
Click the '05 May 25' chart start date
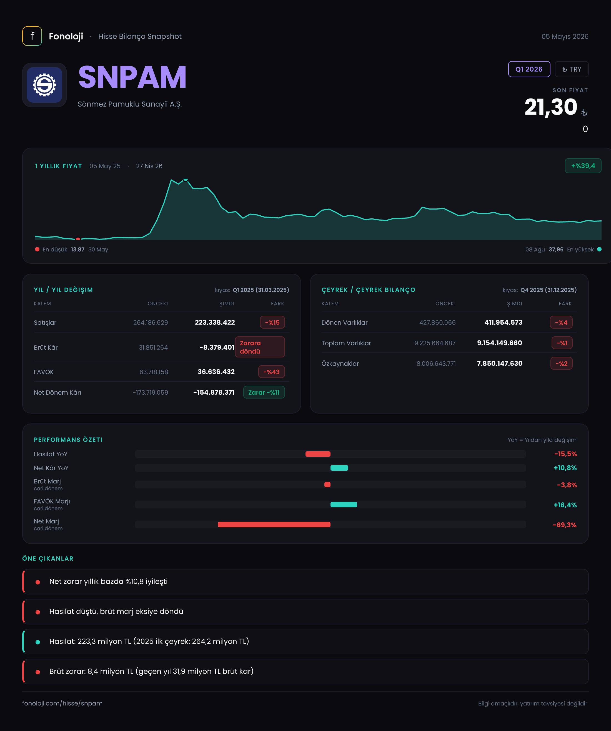105,166
